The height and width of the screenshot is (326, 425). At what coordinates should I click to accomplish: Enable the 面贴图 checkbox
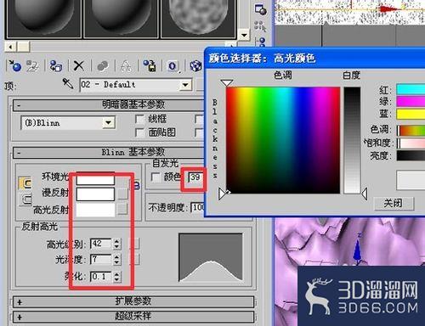point(139,132)
